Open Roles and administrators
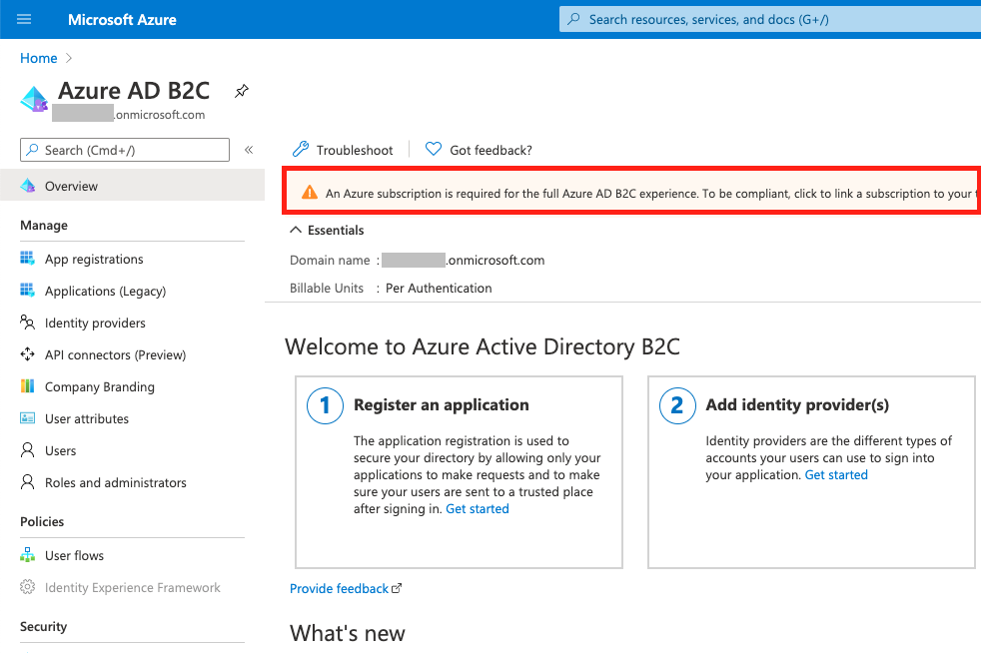Viewport: 981px width, 653px height. click(x=116, y=482)
